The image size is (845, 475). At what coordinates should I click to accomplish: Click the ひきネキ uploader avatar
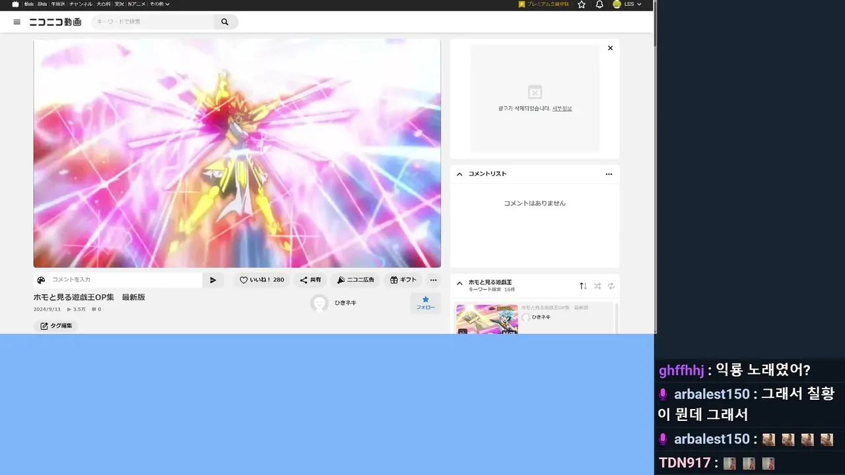point(320,303)
